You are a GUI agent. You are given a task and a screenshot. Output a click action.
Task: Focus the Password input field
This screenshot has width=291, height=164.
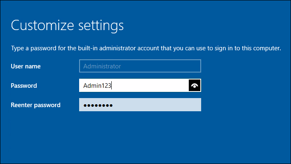[x=140, y=85]
